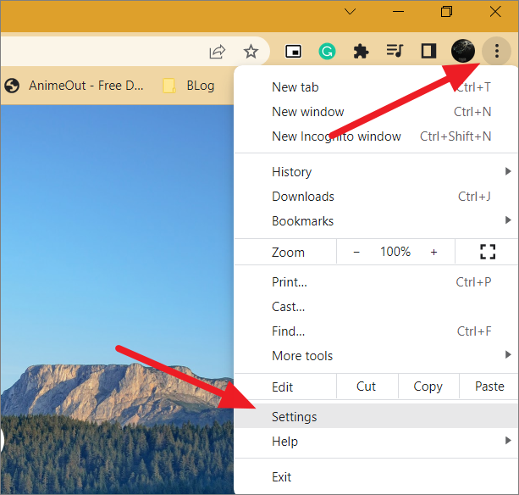
Task: Toggle the side panel icon
Action: click(428, 51)
